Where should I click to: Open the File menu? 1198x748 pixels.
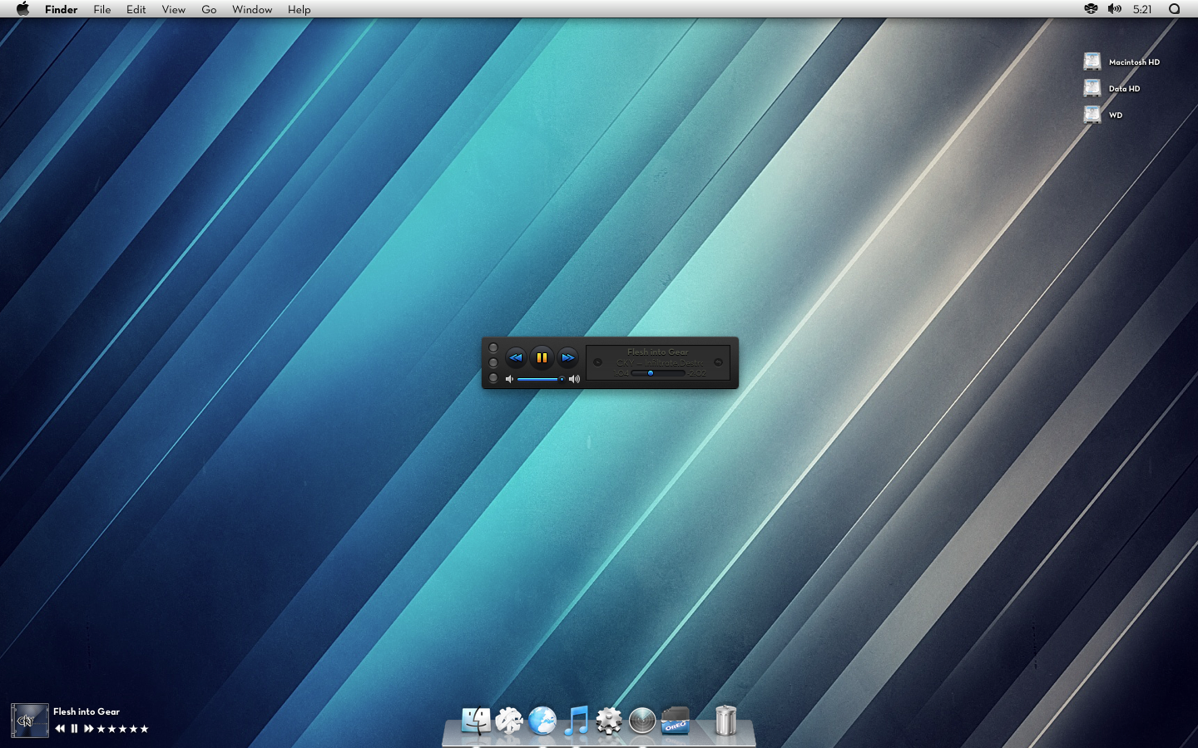tap(102, 9)
